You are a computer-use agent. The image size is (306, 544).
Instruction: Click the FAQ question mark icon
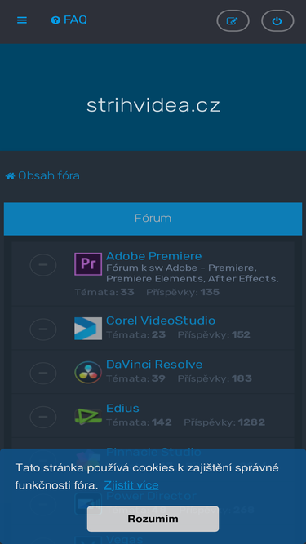click(x=55, y=20)
